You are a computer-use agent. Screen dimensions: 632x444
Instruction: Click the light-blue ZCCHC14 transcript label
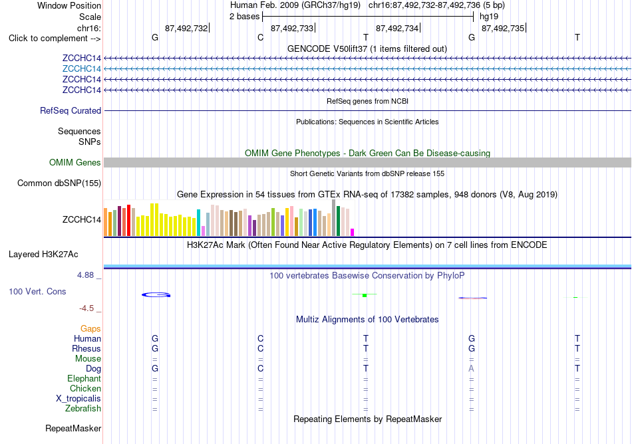point(81,69)
